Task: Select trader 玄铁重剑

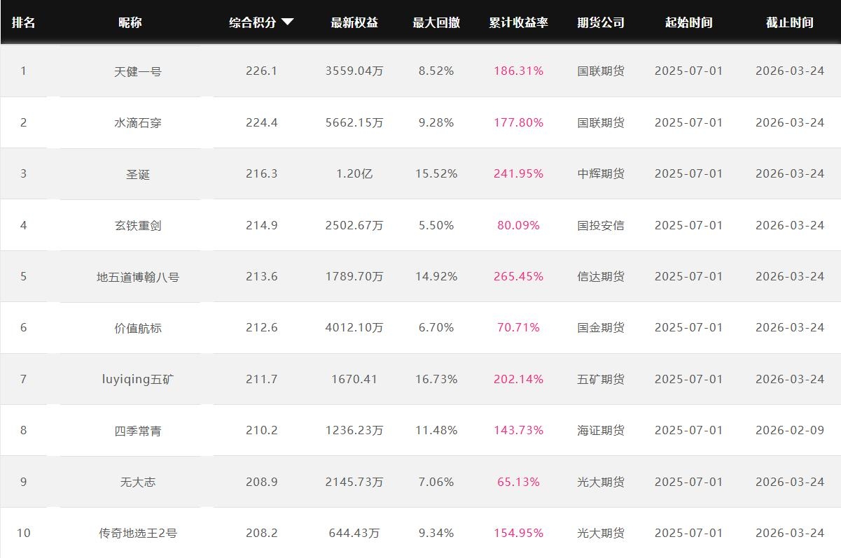Action: [138, 225]
